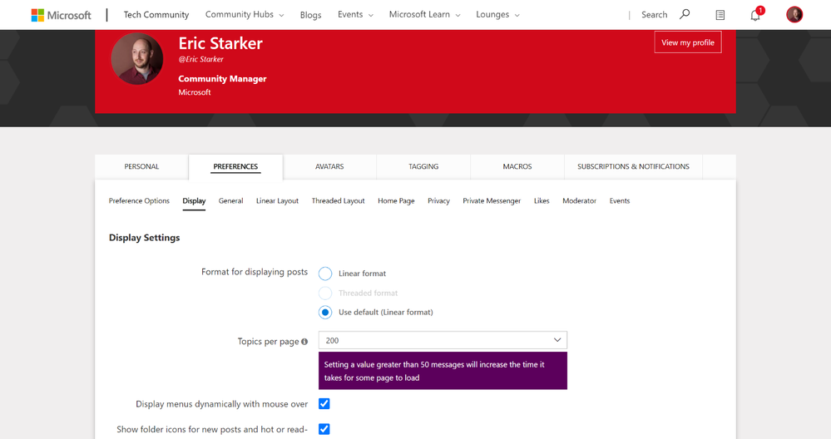Click purple load time warning message
The height and width of the screenshot is (439, 831).
(443, 371)
